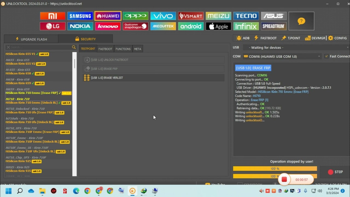This screenshot has height=197, width=350.
Task: Expand the USB waiting for devices dropdown
Action: click(295, 48)
